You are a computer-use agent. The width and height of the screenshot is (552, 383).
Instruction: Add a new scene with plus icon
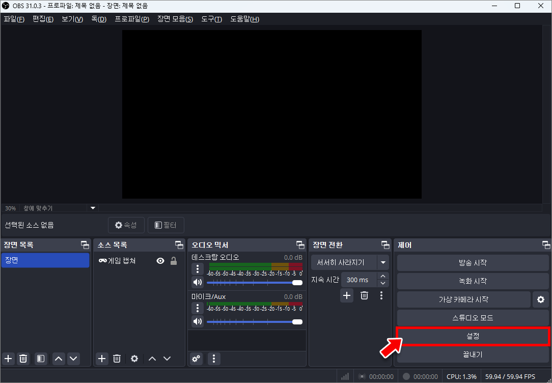point(8,359)
